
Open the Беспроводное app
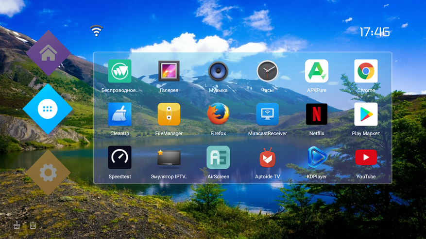119,71
